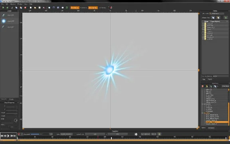Select the orange highlighted animation row
The image size is (230, 144).
tap(217, 122)
